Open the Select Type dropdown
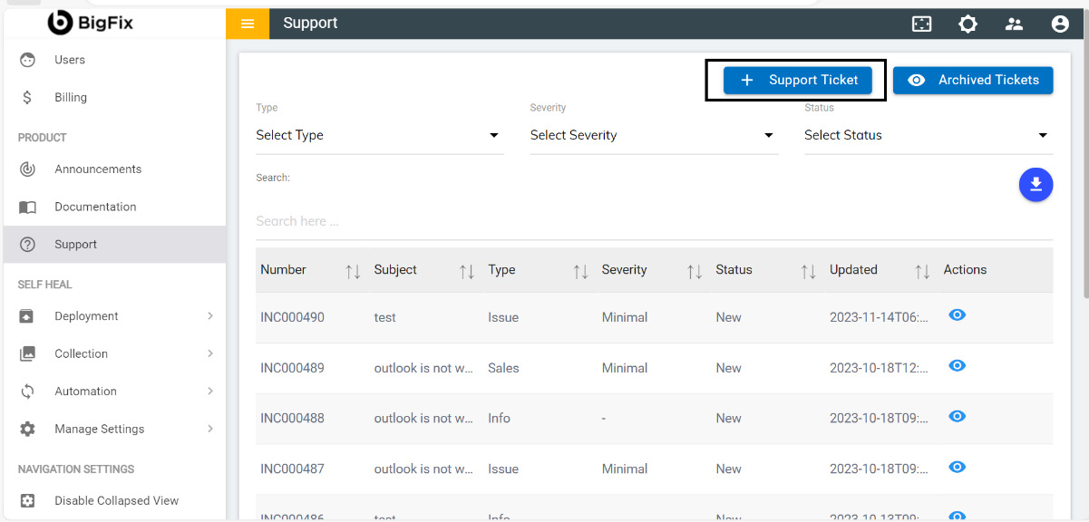The height and width of the screenshot is (522, 1089). click(x=379, y=135)
